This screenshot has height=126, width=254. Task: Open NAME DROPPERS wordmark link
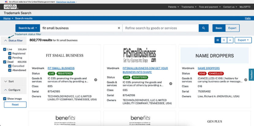[x=209, y=68]
